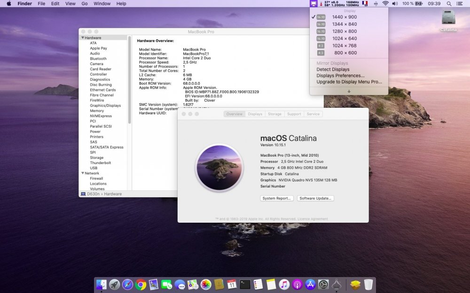Open System Preferences from the dock
The height and width of the screenshot is (293, 470).
click(x=323, y=284)
